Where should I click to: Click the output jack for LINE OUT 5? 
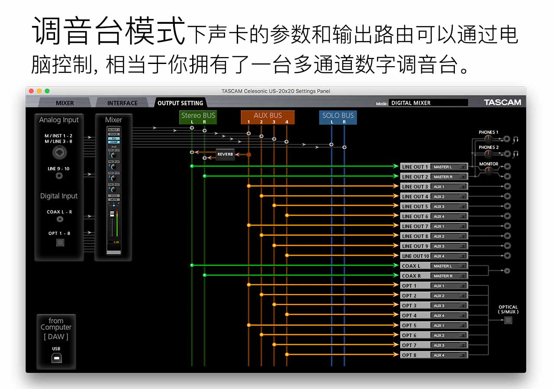coord(507,206)
